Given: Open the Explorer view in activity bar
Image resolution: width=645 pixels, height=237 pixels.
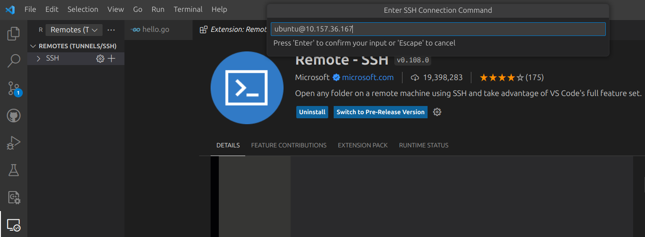Looking at the screenshot, I should pos(14,33).
